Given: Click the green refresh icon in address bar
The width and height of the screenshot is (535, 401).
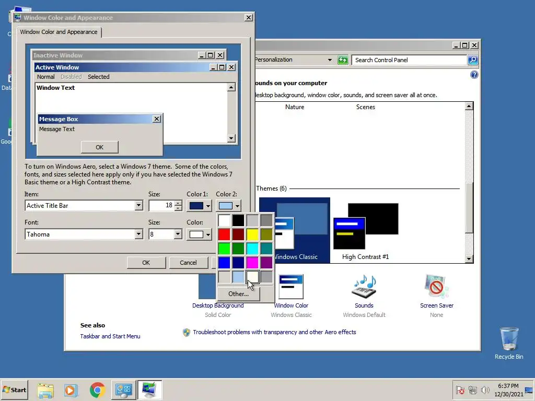Looking at the screenshot, I should (343, 60).
